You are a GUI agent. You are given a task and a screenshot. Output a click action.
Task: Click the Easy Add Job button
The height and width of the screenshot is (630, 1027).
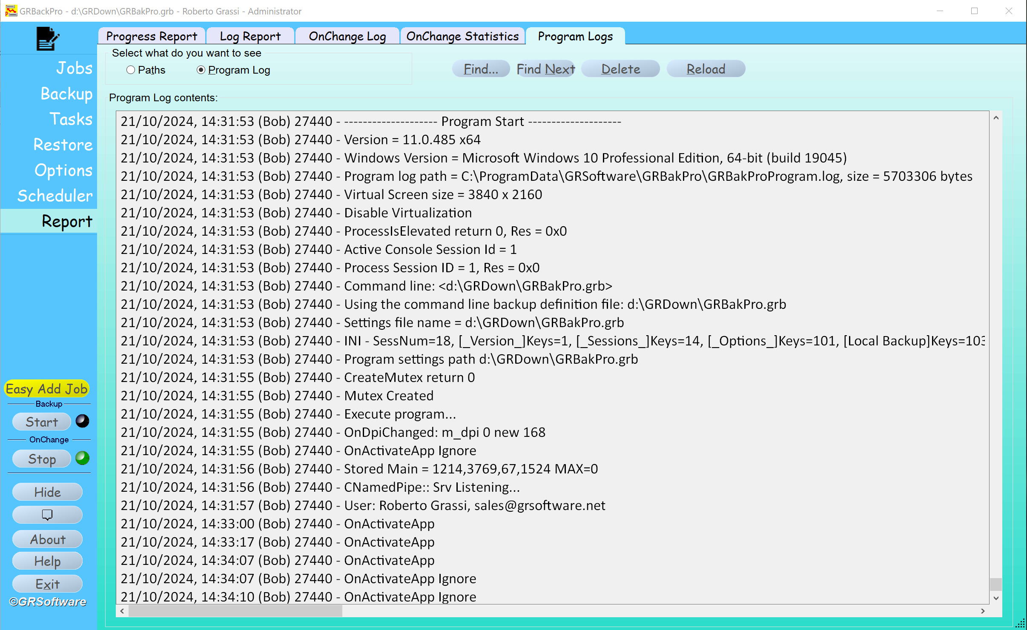click(x=47, y=388)
